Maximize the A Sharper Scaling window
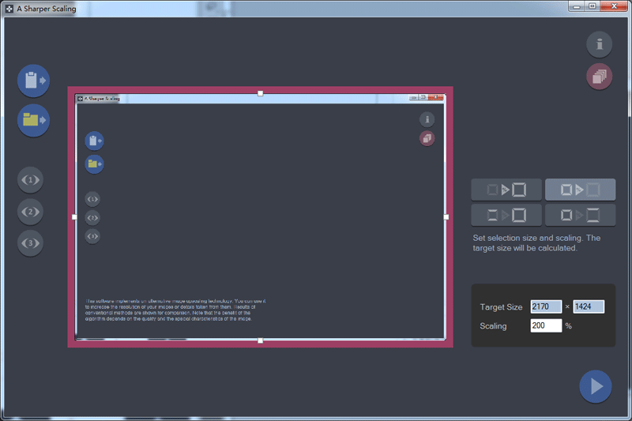 point(592,6)
